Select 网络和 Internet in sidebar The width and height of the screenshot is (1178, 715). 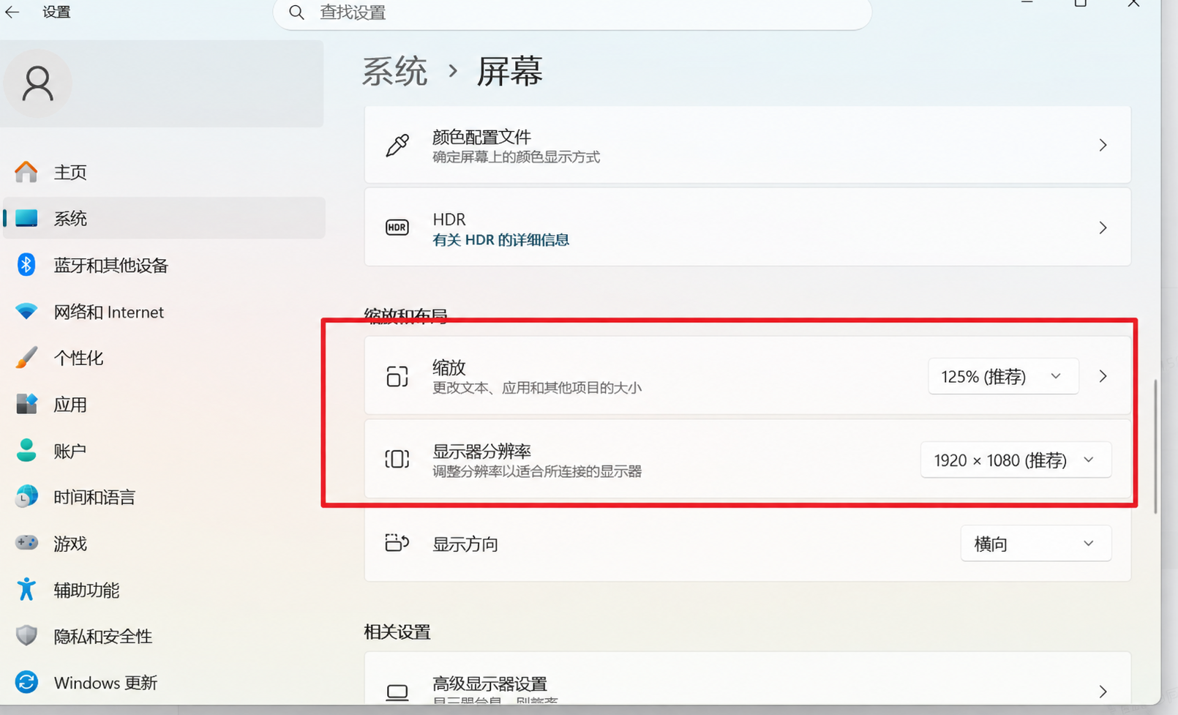[x=164, y=311]
